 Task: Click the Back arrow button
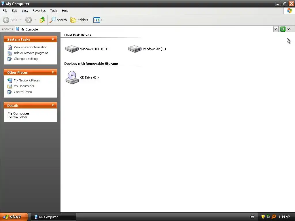(x=6, y=20)
